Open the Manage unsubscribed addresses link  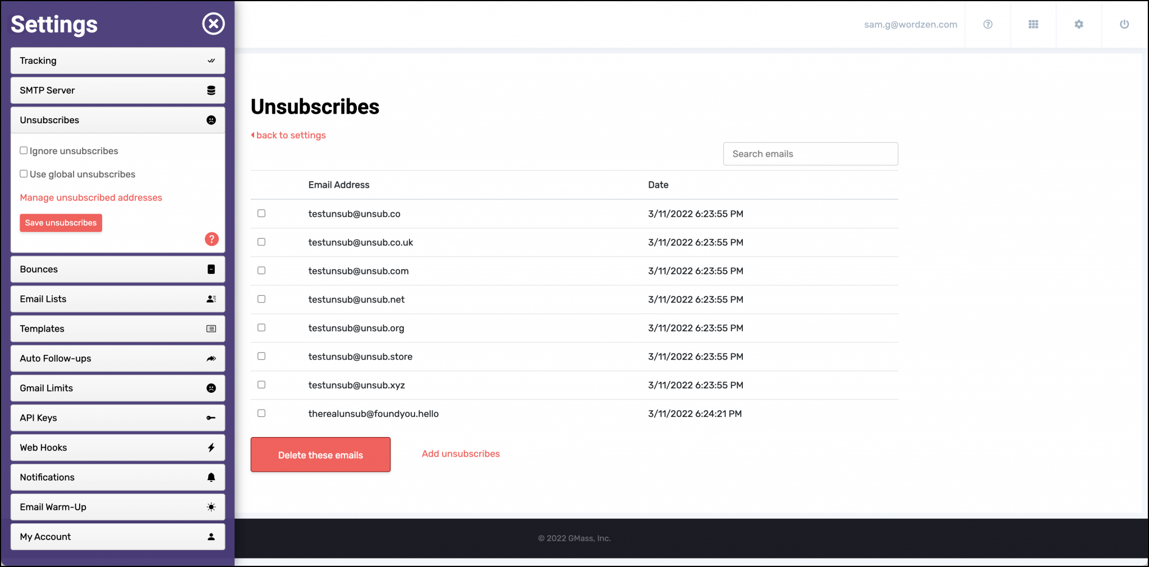[x=91, y=197]
